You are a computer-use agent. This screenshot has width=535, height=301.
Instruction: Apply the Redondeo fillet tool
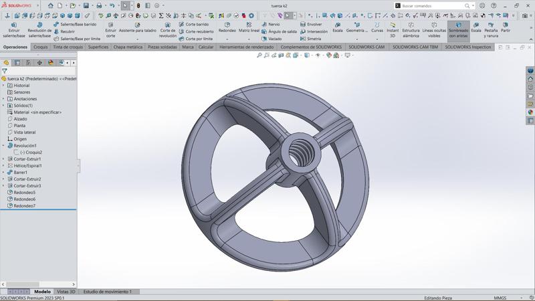click(227, 27)
